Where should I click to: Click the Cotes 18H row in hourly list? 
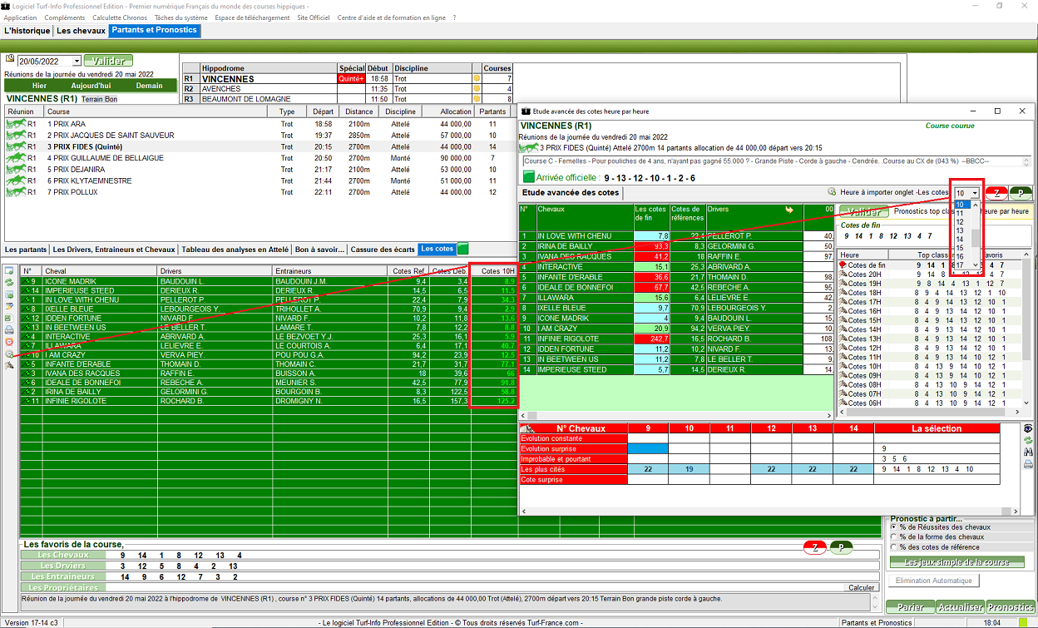[x=931, y=293]
